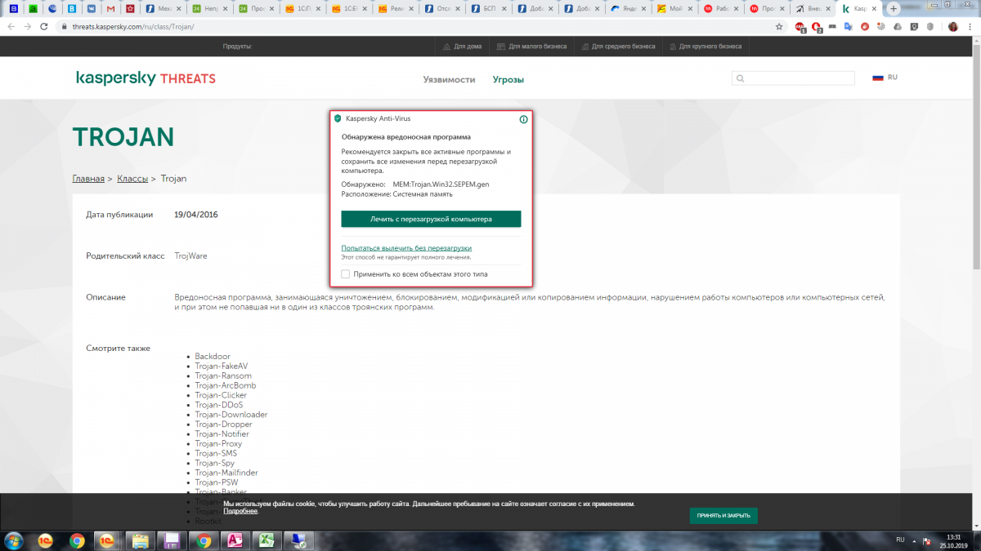Click 'Попытаться вылечить без перезагрузки' link

(406, 247)
